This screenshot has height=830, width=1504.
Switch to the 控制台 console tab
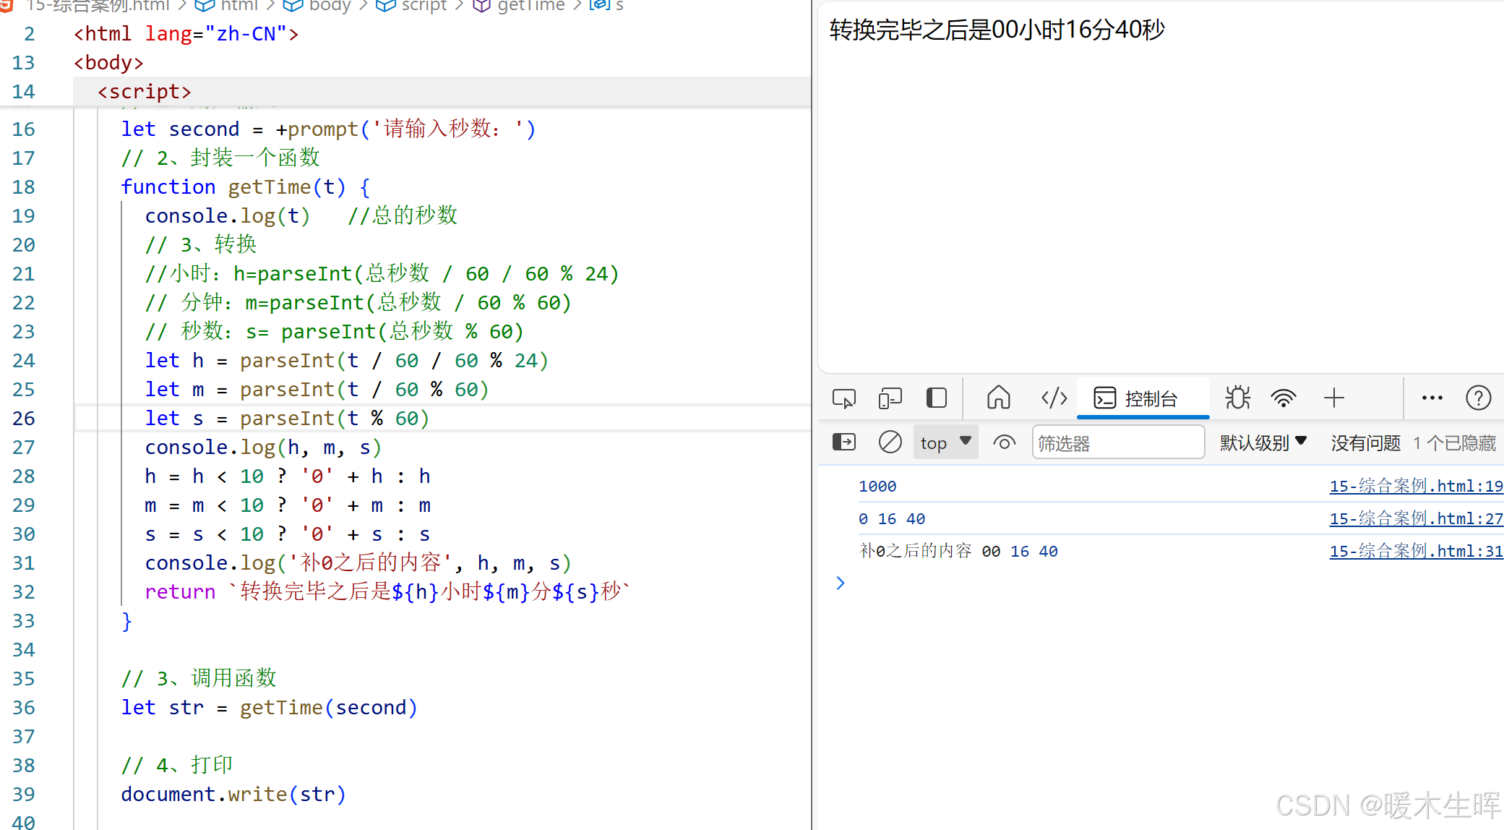[1142, 398]
